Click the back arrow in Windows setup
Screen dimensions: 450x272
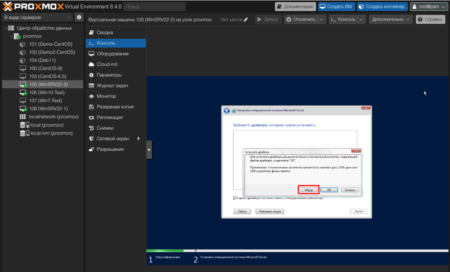click(227, 110)
